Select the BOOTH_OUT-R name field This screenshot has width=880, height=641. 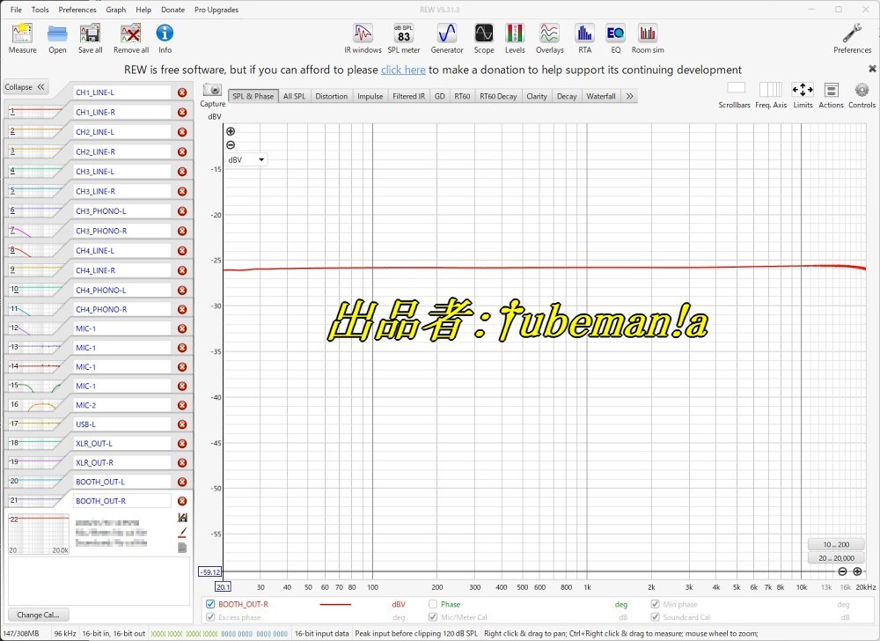(x=121, y=501)
